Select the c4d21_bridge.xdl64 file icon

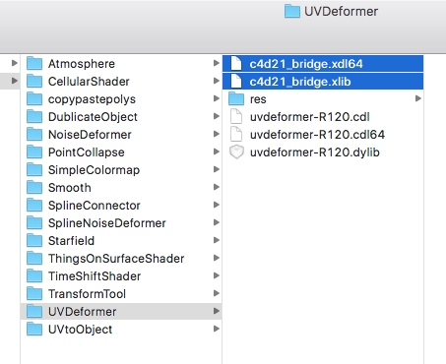[236, 63]
